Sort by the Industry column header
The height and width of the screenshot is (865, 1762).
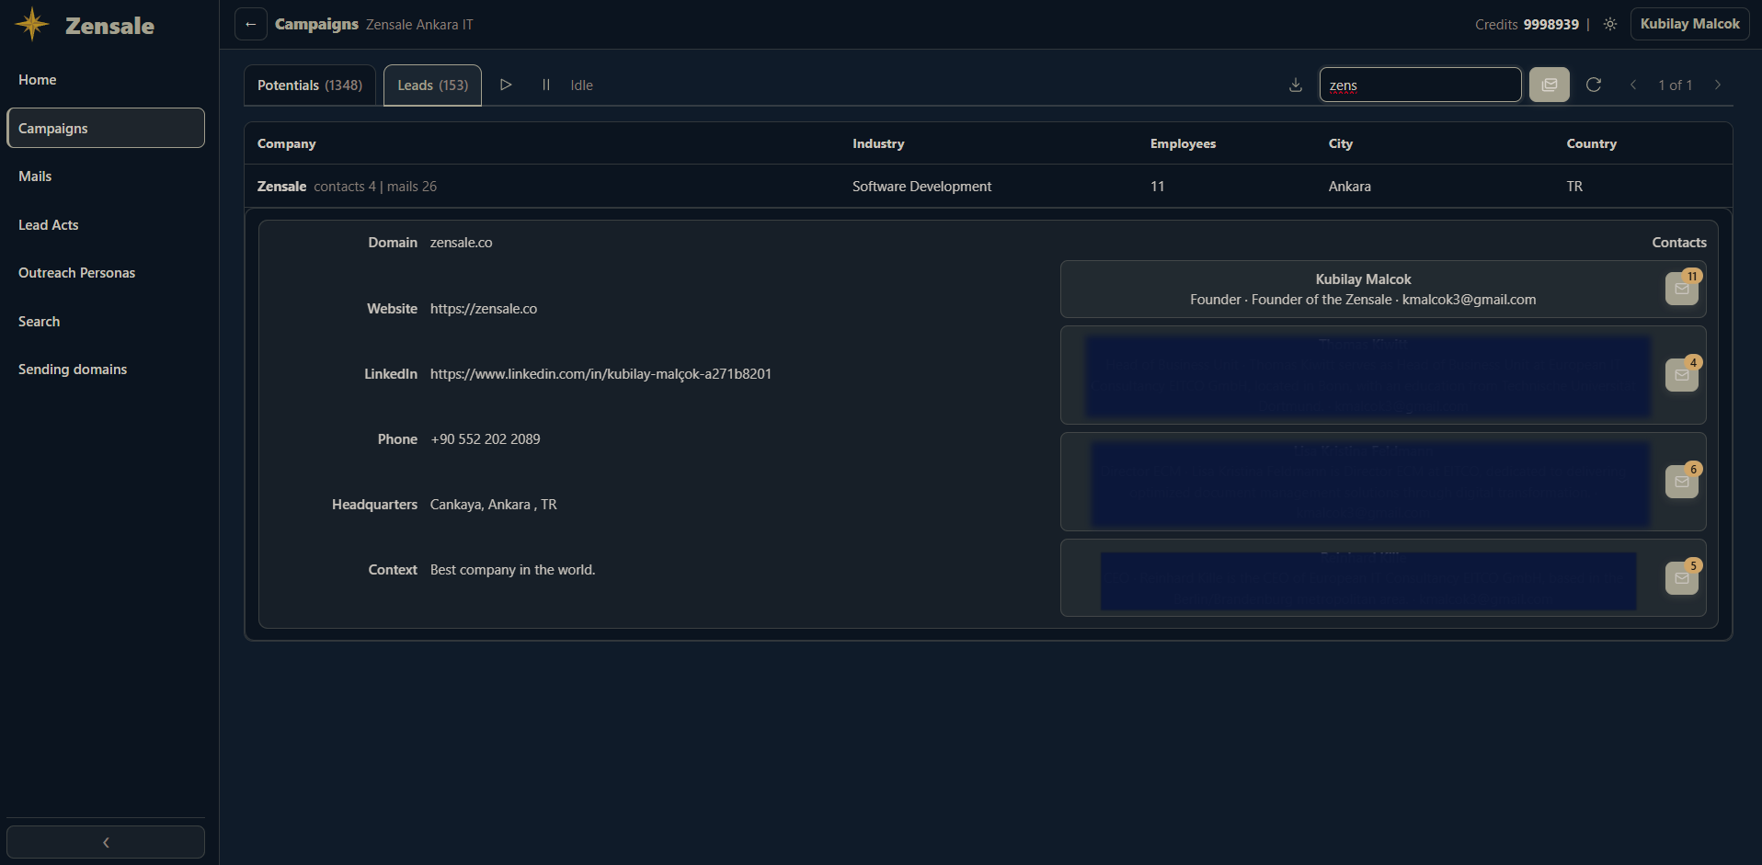pos(878,143)
